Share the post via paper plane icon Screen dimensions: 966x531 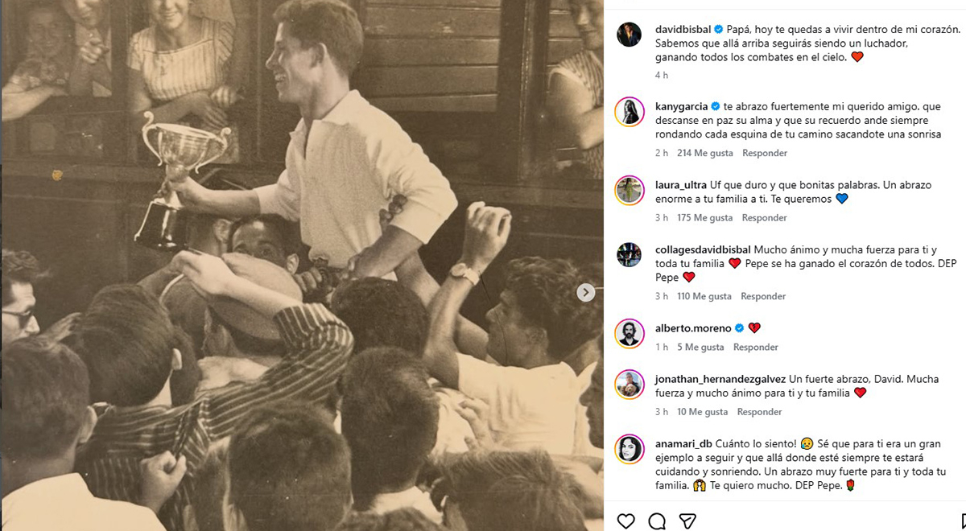pos(687,521)
